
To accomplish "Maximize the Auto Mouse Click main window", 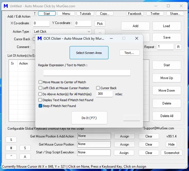I will 168,6.
